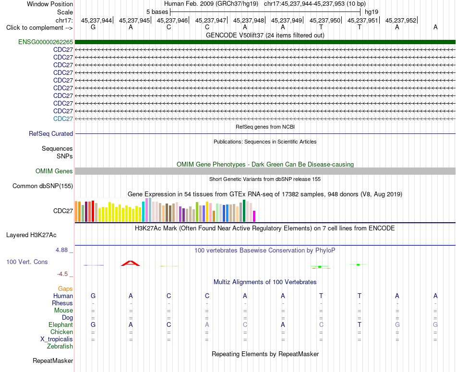The height and width of the screenshot is (372, 456).
Task: Click base G in the complement row
Action: [93, 27]
